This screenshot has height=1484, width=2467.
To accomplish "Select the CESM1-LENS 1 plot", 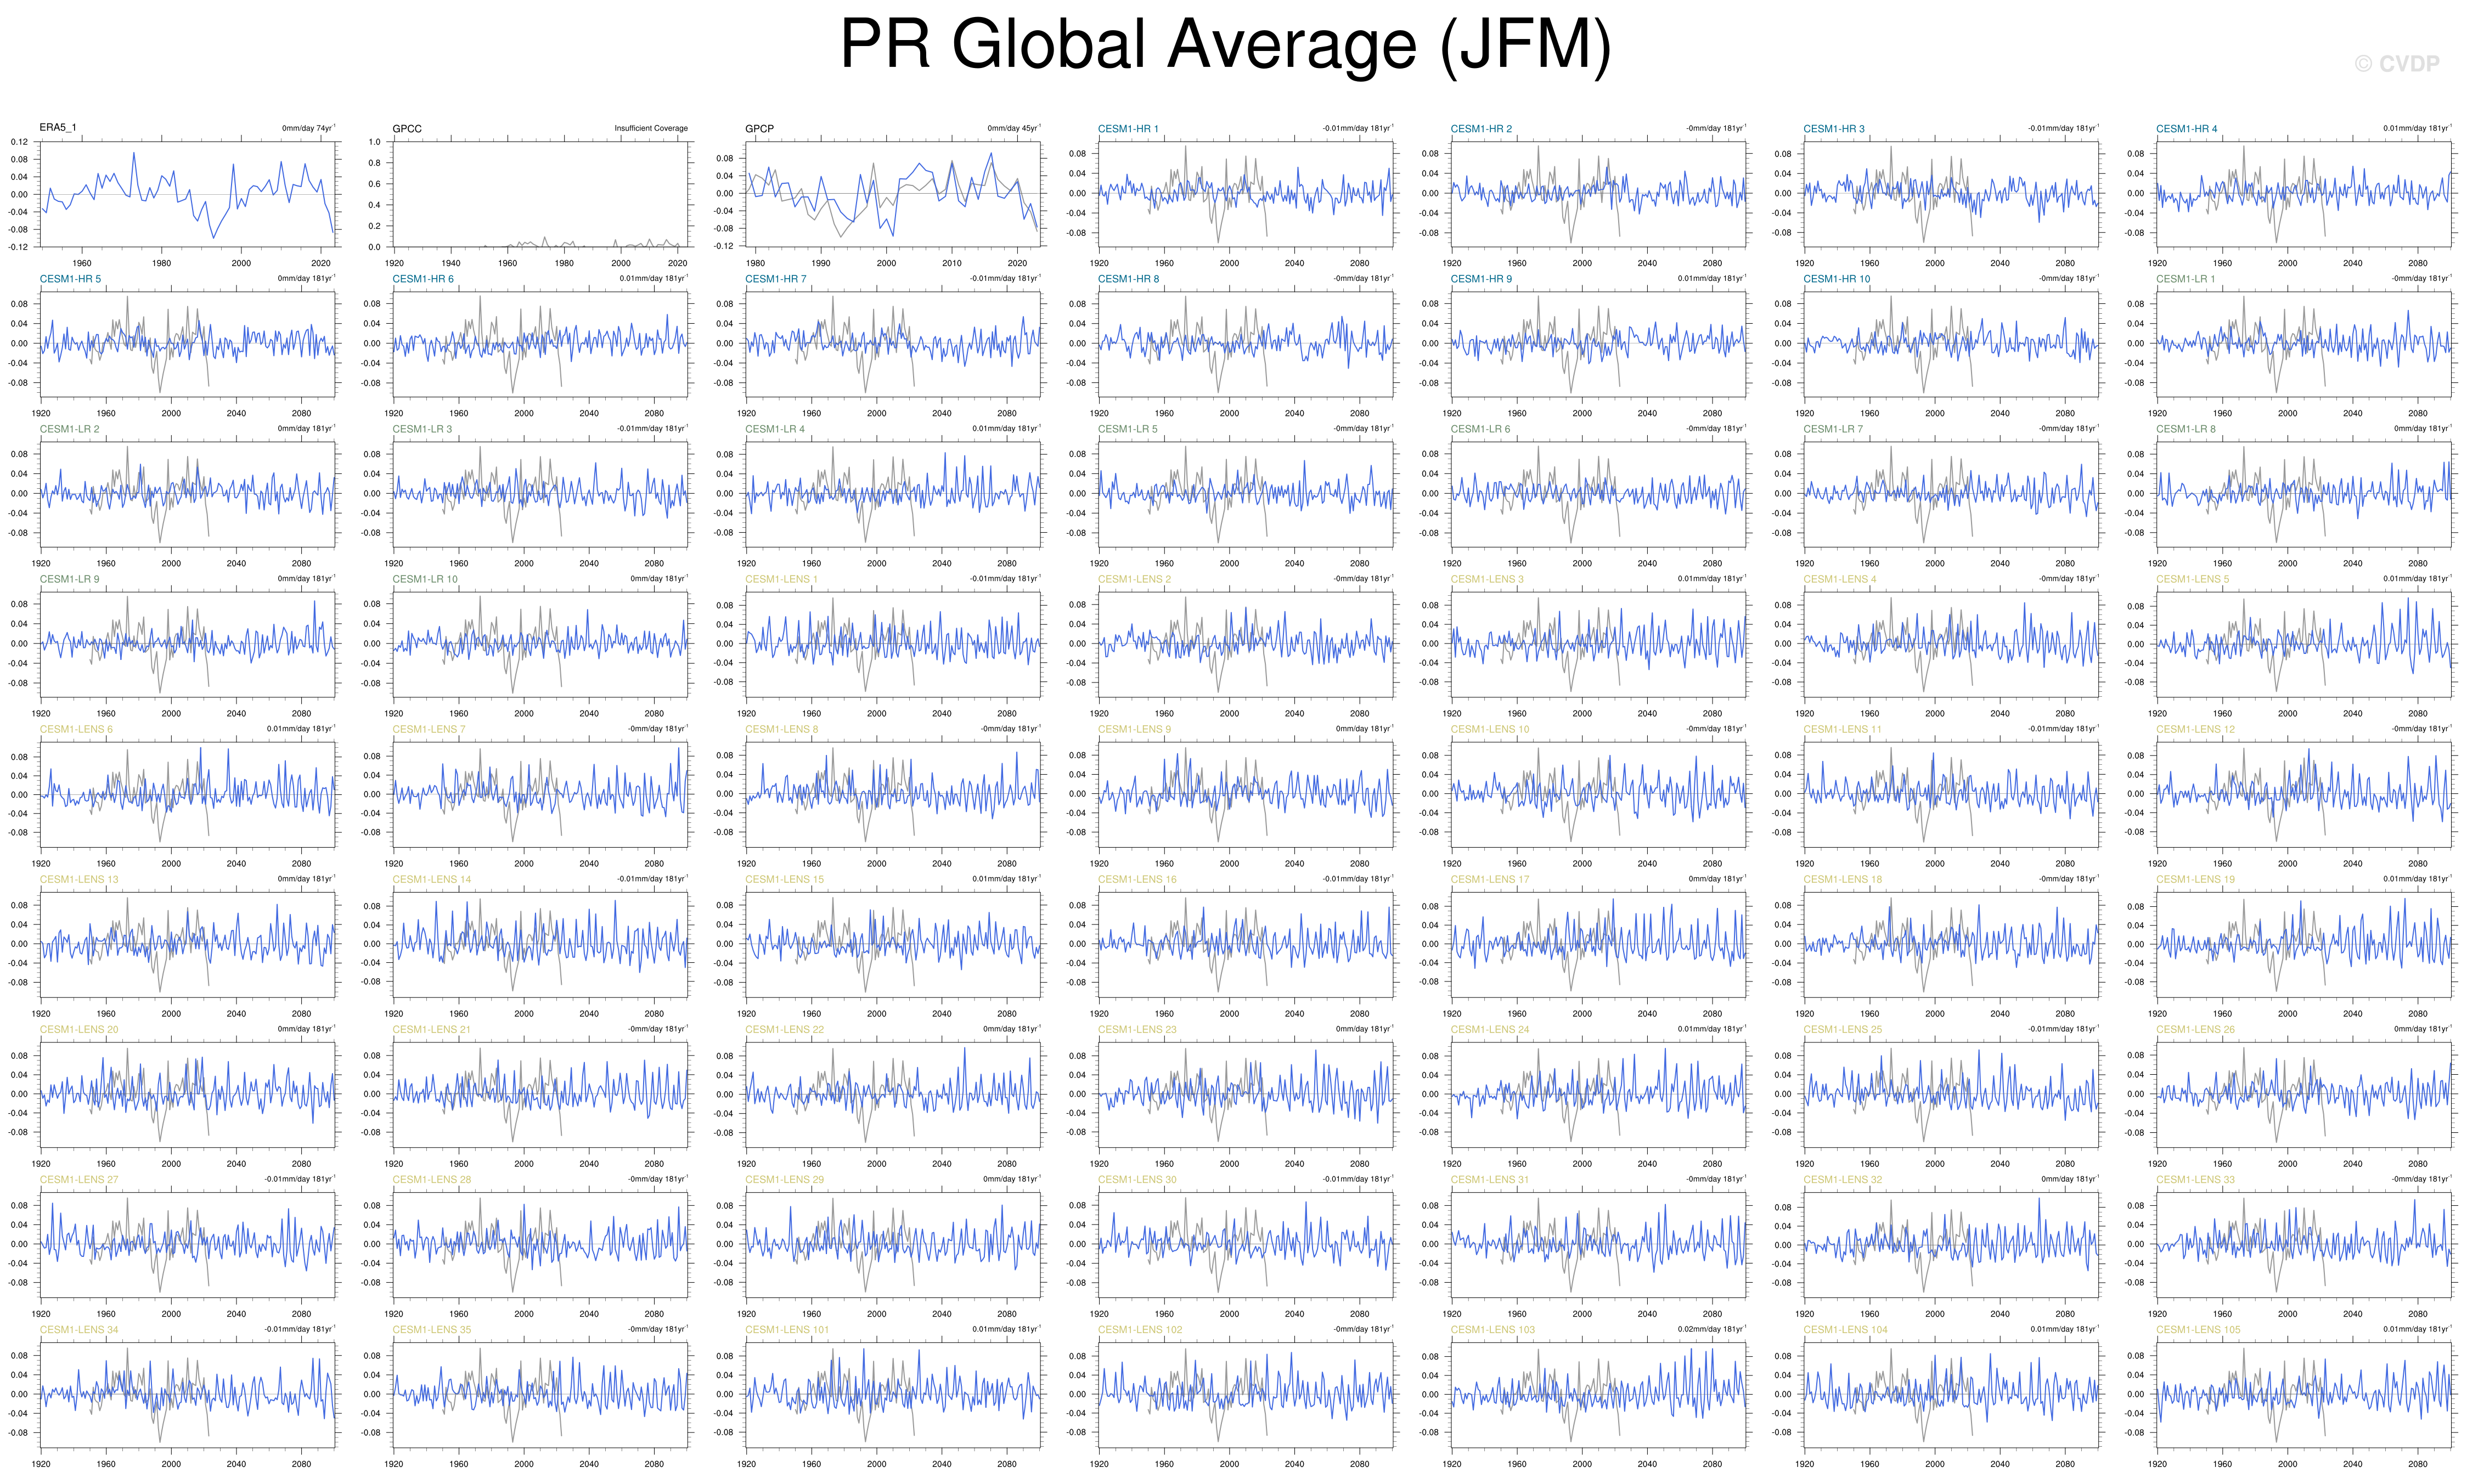I will (893, 644).
